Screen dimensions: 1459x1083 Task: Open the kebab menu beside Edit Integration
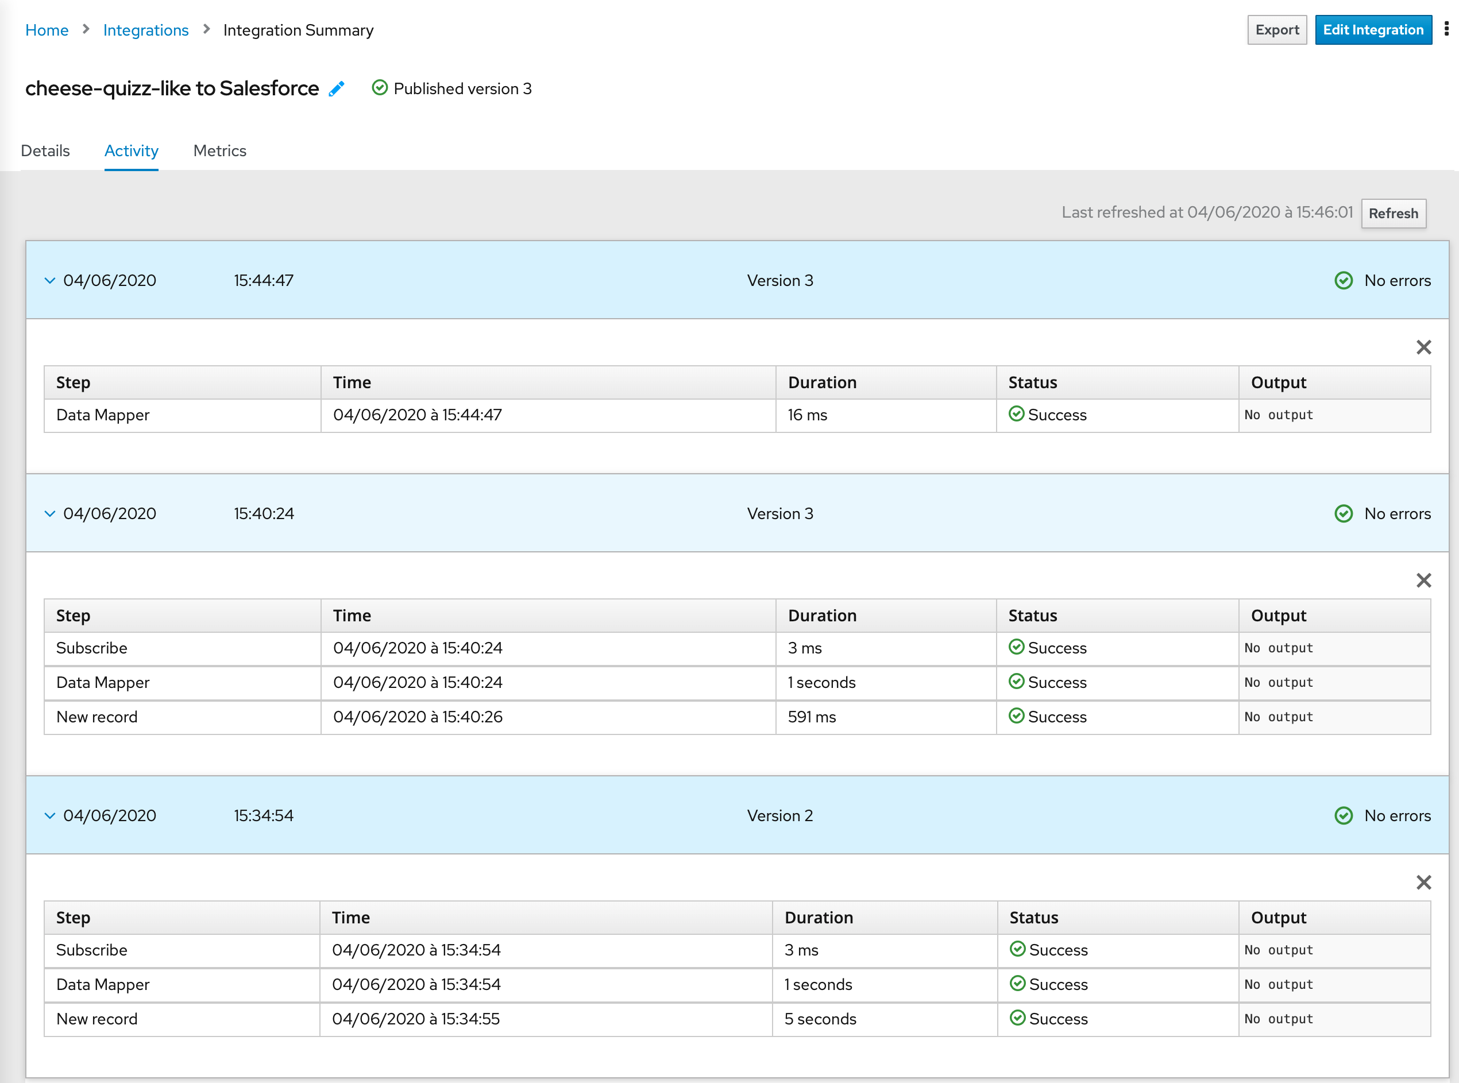coord(1446,29)
